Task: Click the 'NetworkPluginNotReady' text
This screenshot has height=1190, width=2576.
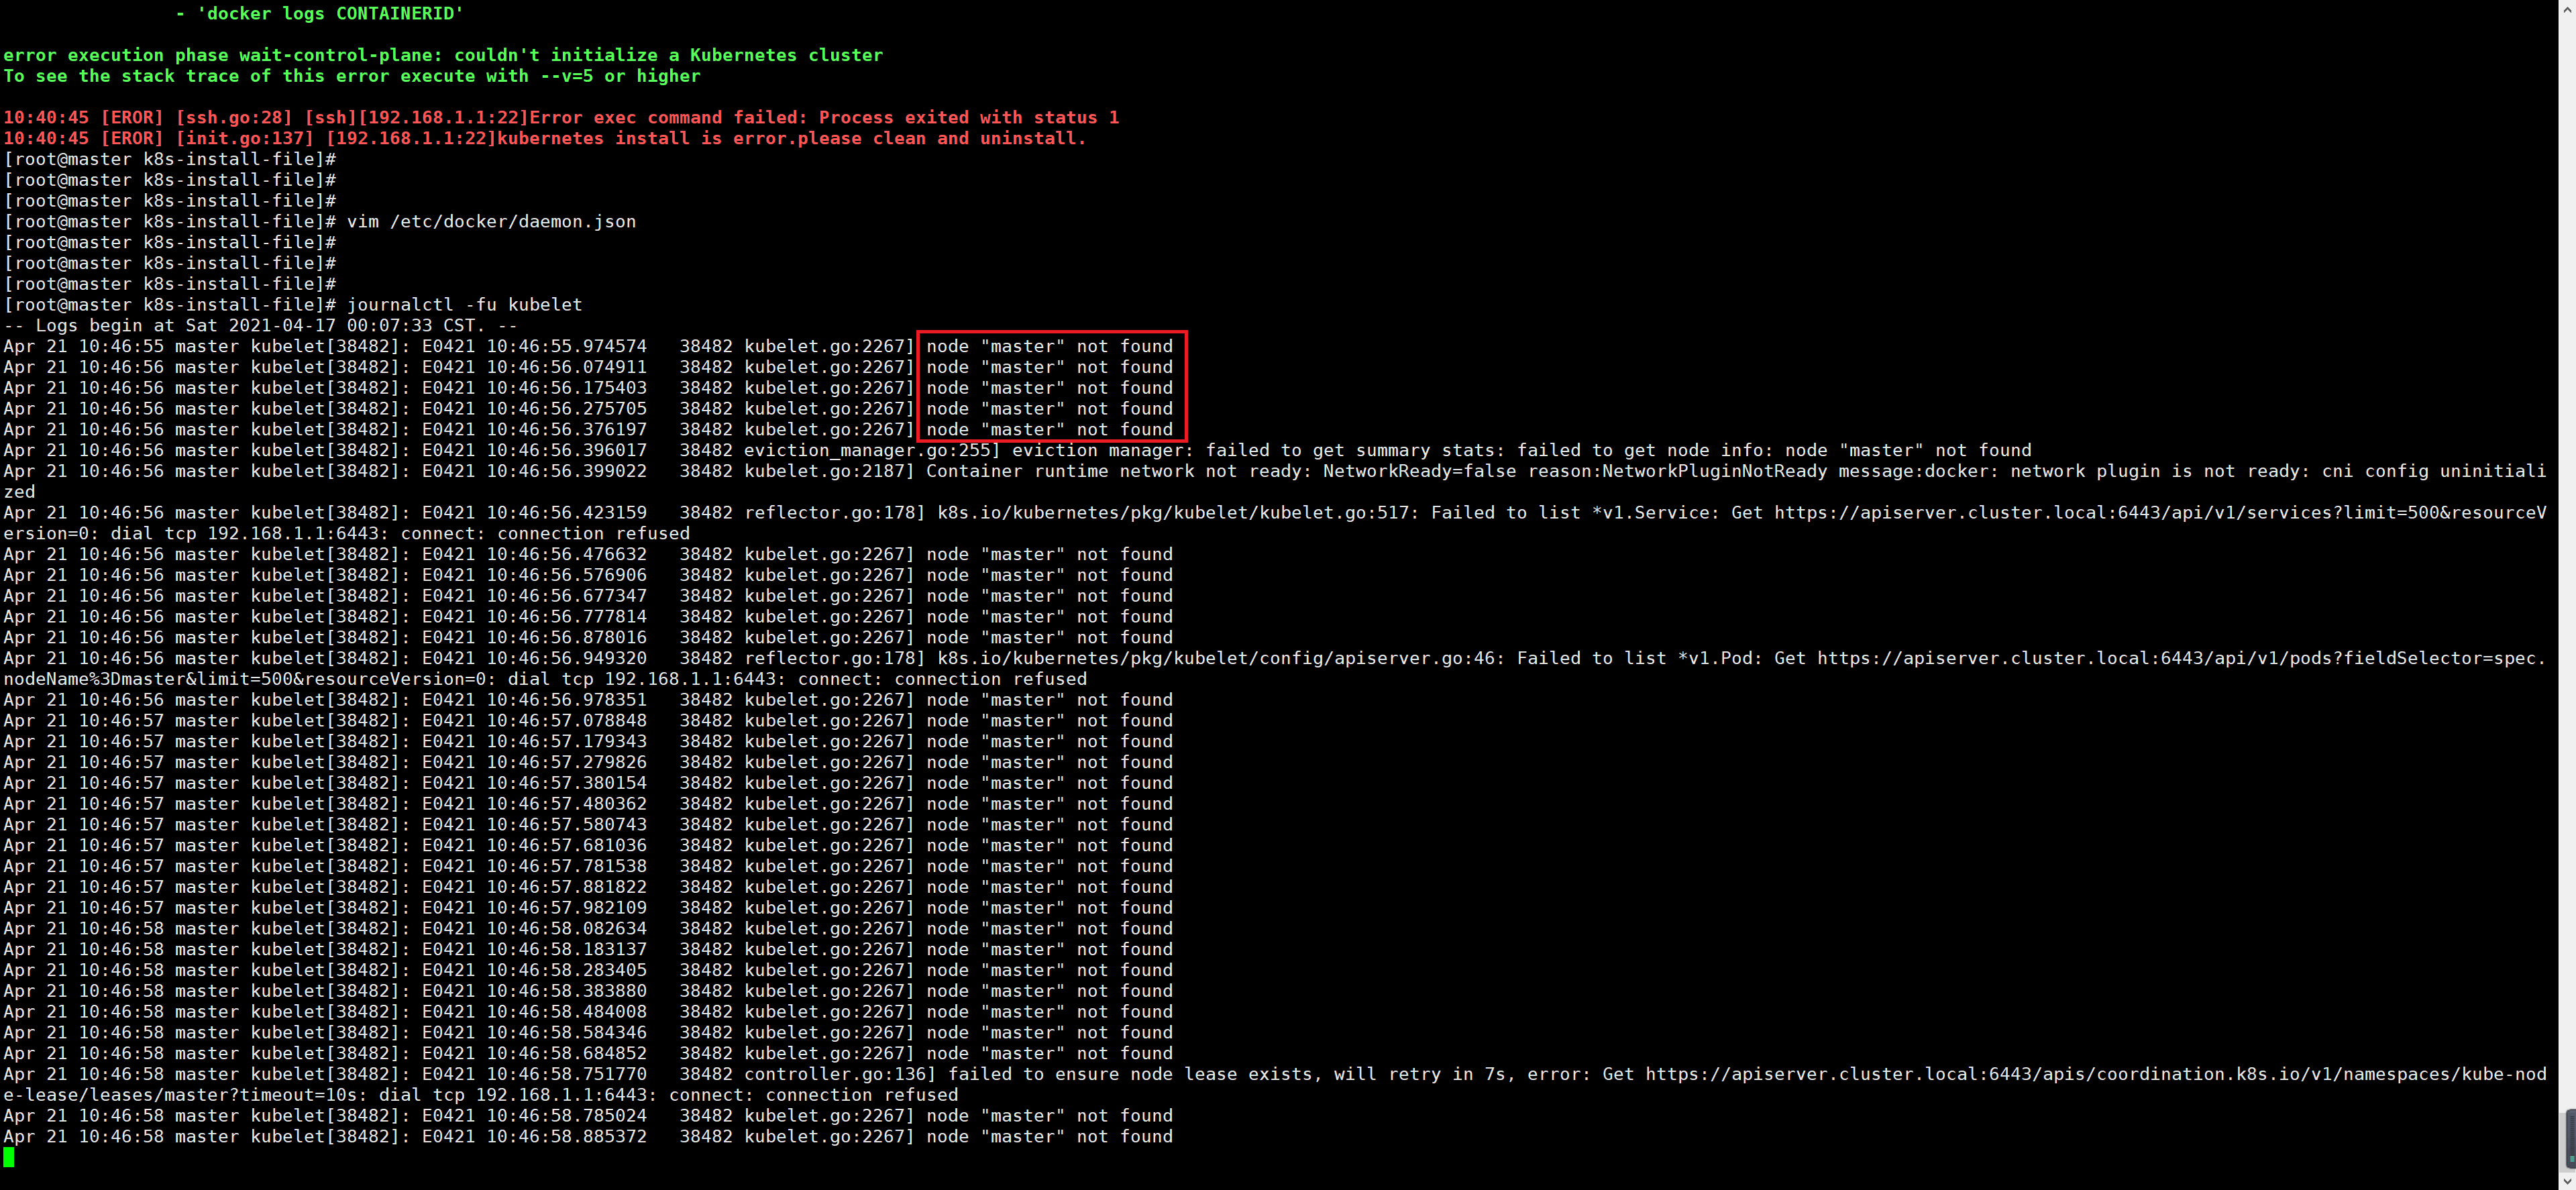Action: click(x=1714, y=472)
